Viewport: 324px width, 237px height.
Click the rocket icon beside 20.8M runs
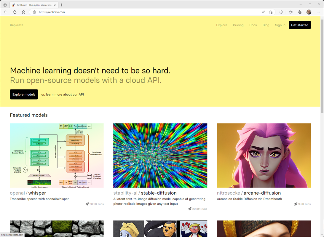coord(190,209)
